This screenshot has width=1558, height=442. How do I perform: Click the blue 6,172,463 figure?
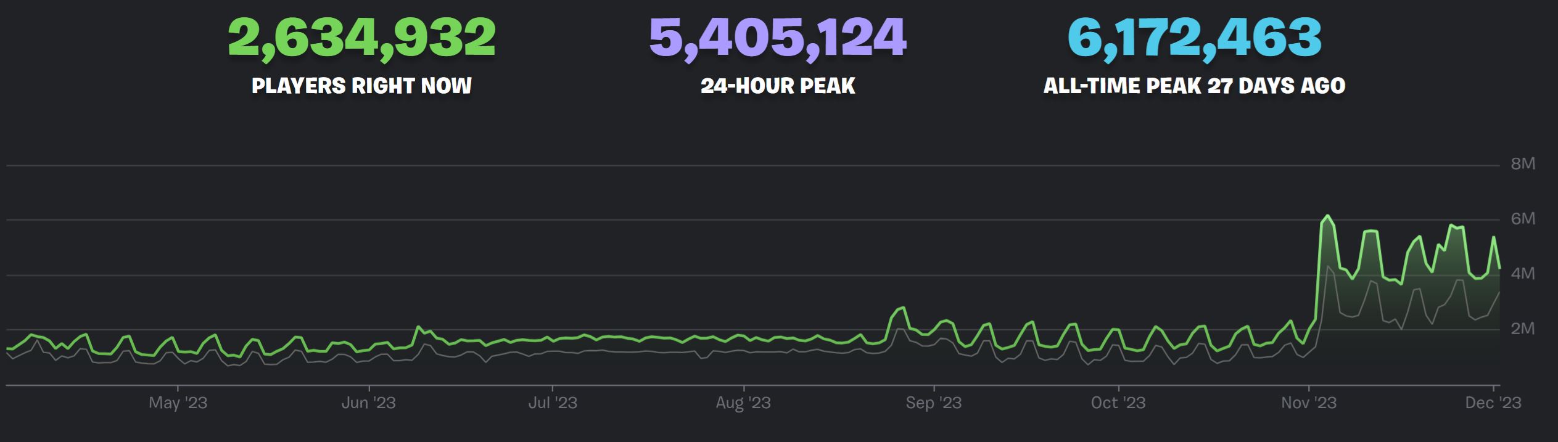coord(1194,38)
